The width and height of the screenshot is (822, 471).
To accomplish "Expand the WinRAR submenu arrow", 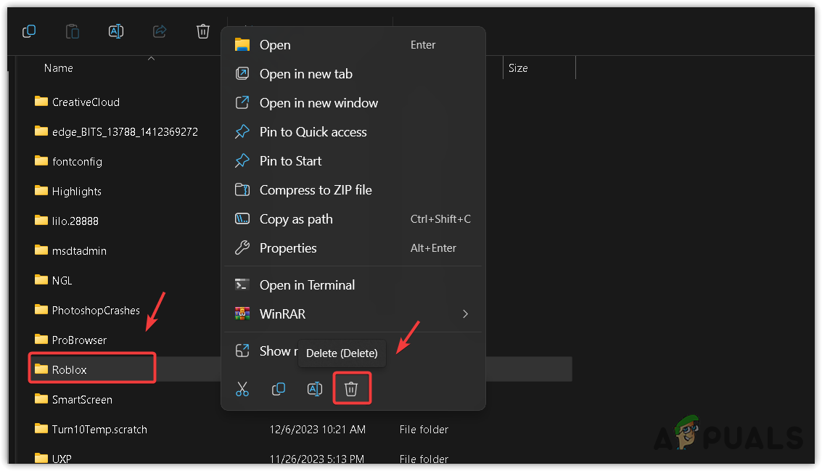I will pos(465,314).
